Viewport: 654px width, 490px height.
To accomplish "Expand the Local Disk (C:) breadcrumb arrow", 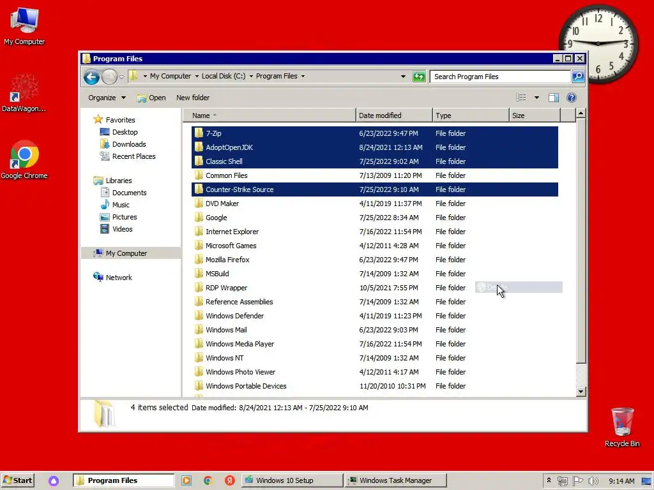I will 251,77.
